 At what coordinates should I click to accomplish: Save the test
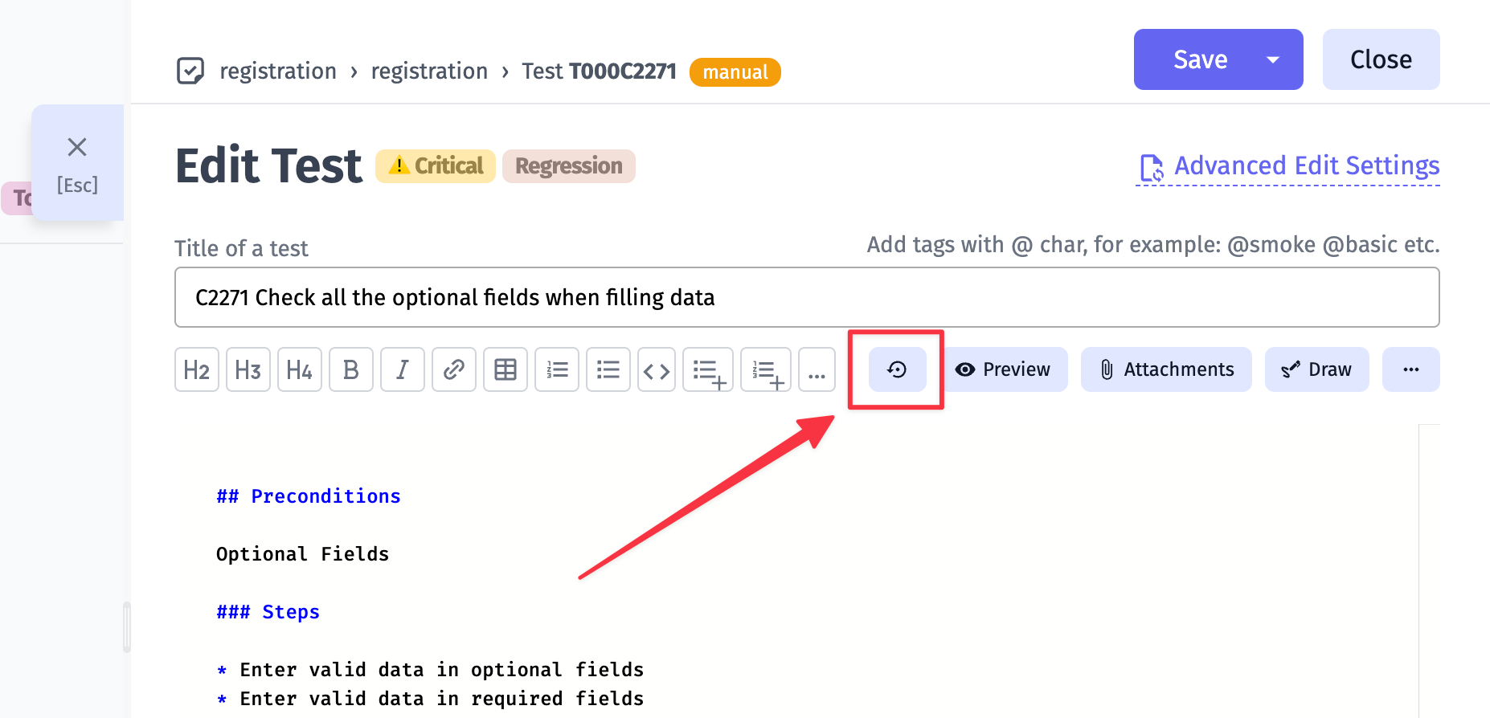click(1200, 59)
